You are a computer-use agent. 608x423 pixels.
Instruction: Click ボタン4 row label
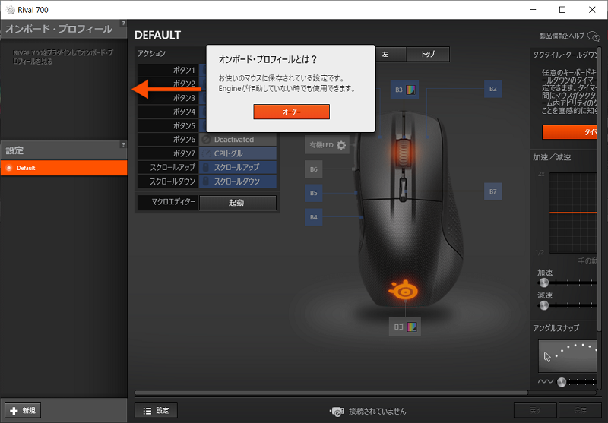point(167,112)
